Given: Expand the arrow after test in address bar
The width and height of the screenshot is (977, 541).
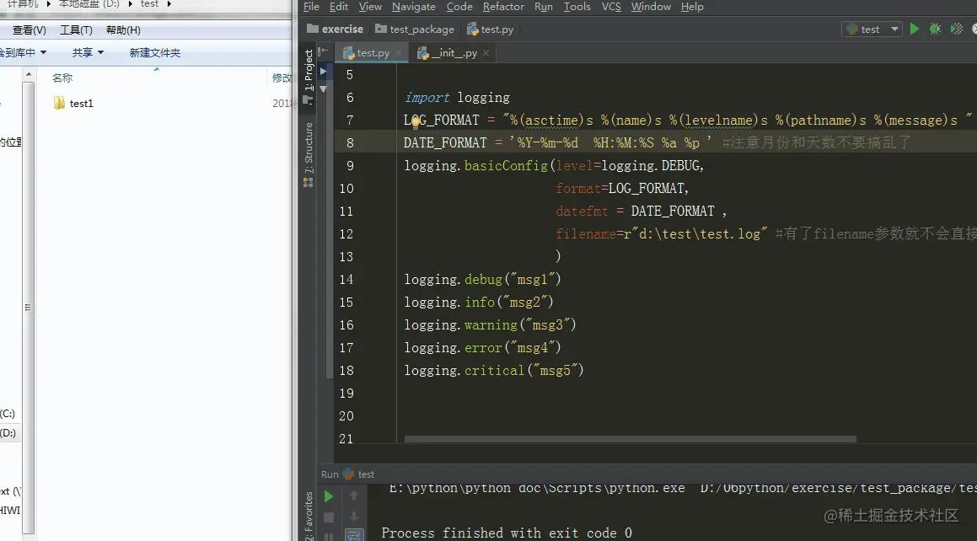Looking at the screenshot, I should click(169, 4).
